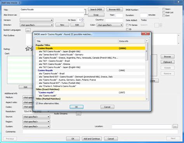Open Audio Streams ellipsis button
The image size is (184, 143).
coord(78,114)
